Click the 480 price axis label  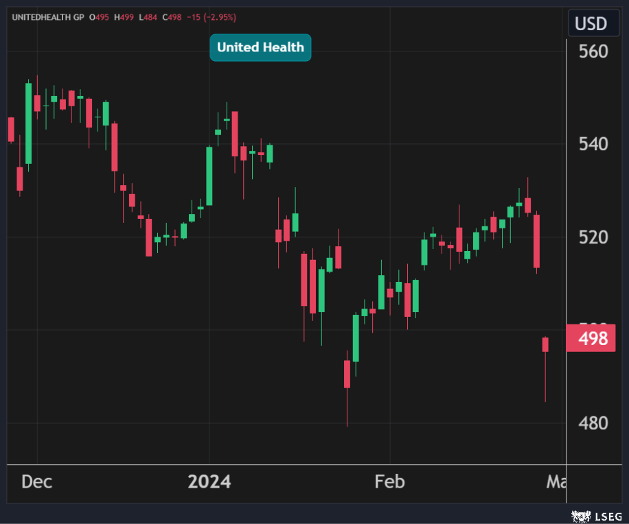pyautogui.click(x=593, y=423)
